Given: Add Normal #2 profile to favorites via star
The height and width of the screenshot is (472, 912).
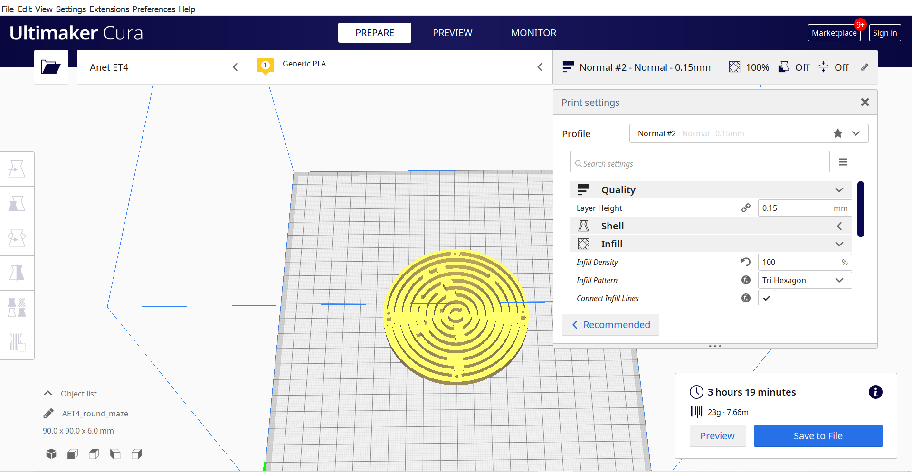Looking at the screenshot, I should [837, 133].
